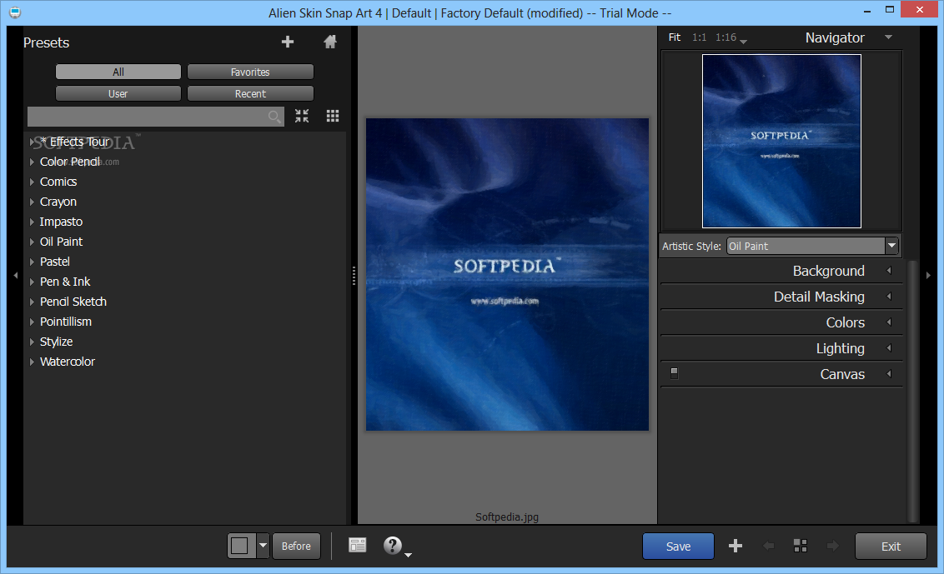Click the Exit button
The width and height of the screenshot is (944, 574).
[891, 547]
